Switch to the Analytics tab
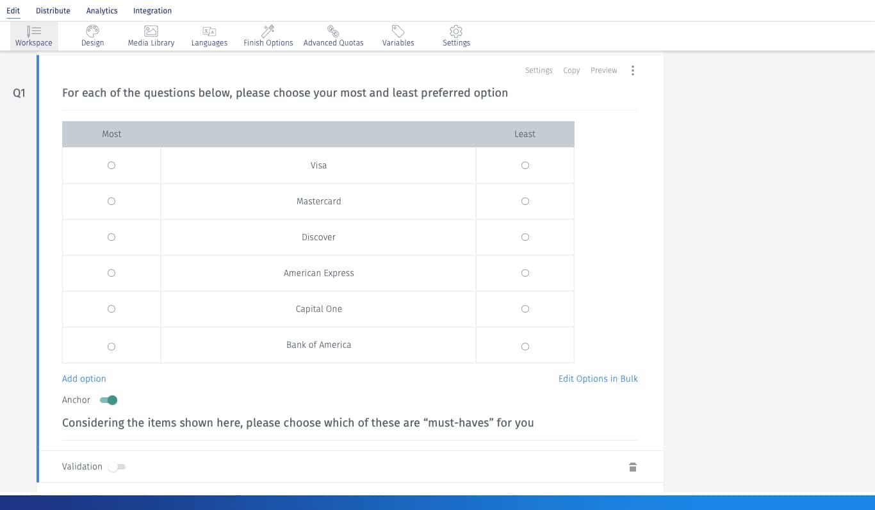 102,11
